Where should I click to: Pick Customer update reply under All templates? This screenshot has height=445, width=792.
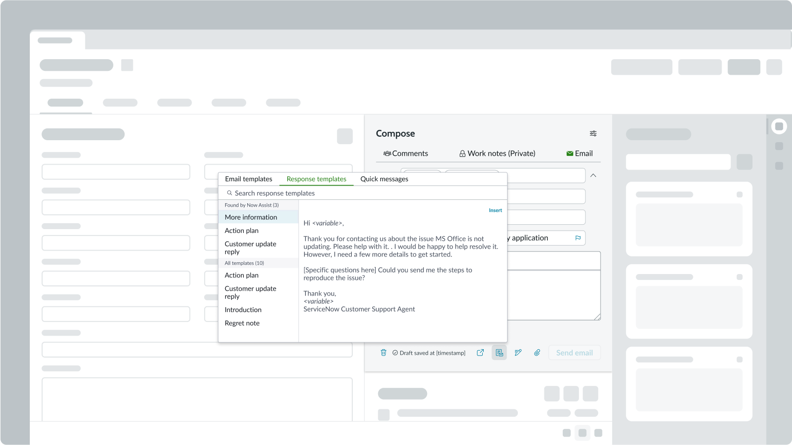tap(258, 293)
